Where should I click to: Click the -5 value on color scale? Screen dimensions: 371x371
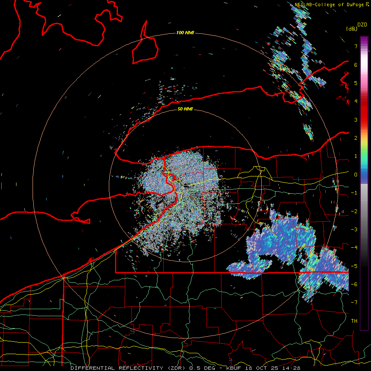click(x=354, y=266)
